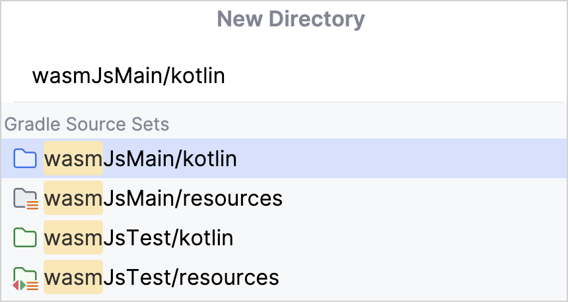Click the New Directory dialog title

[x=291, y=19]
